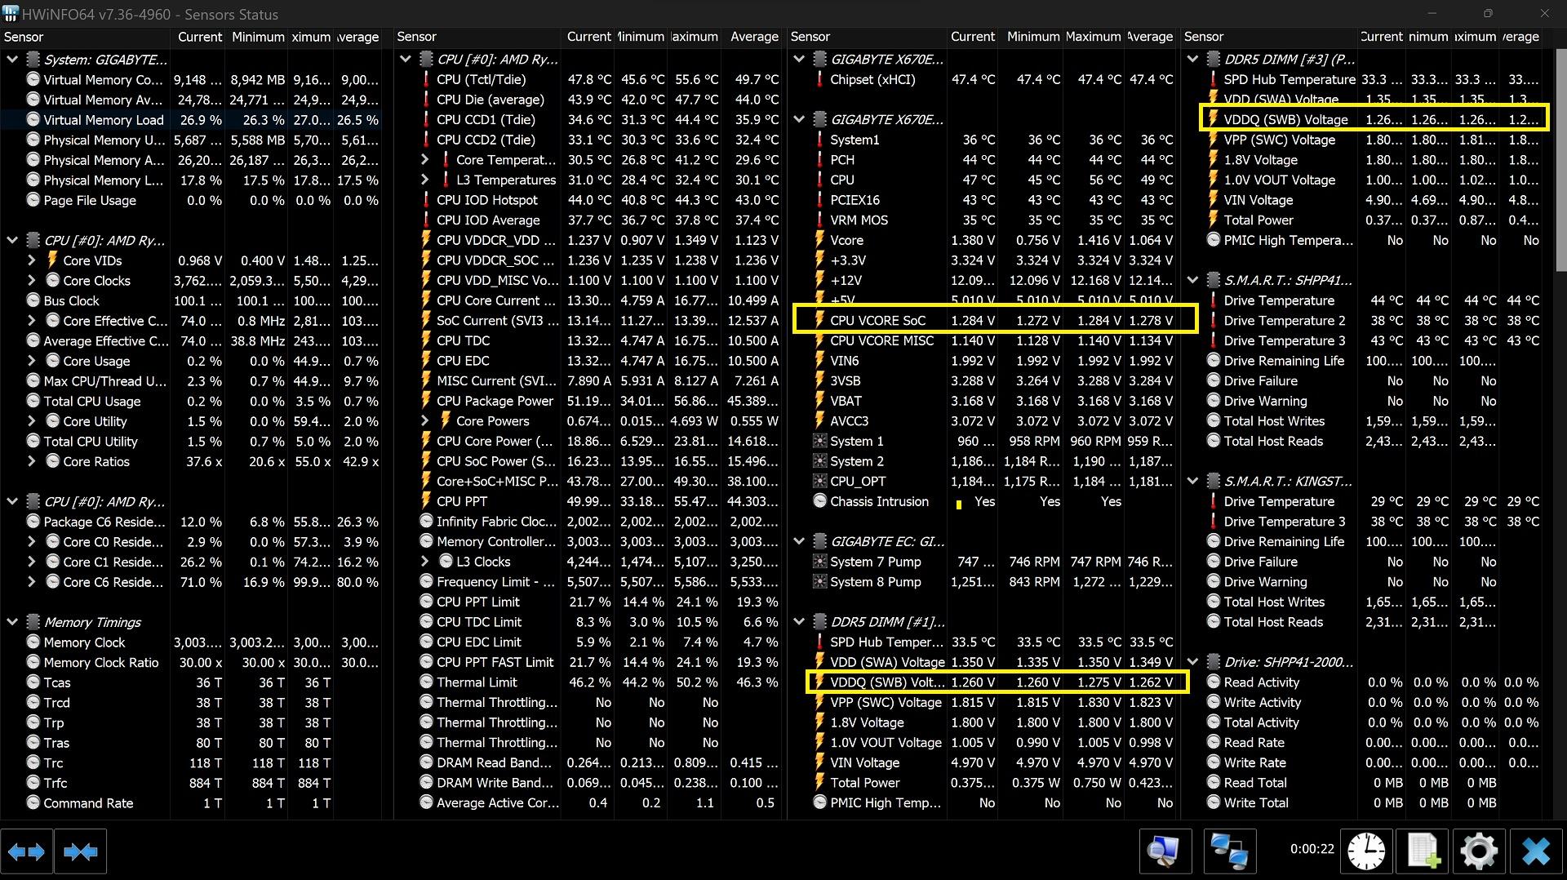The image size is (1567, 880).
Task: Click the Read Activity drive icon
Action: point(1213,682)
